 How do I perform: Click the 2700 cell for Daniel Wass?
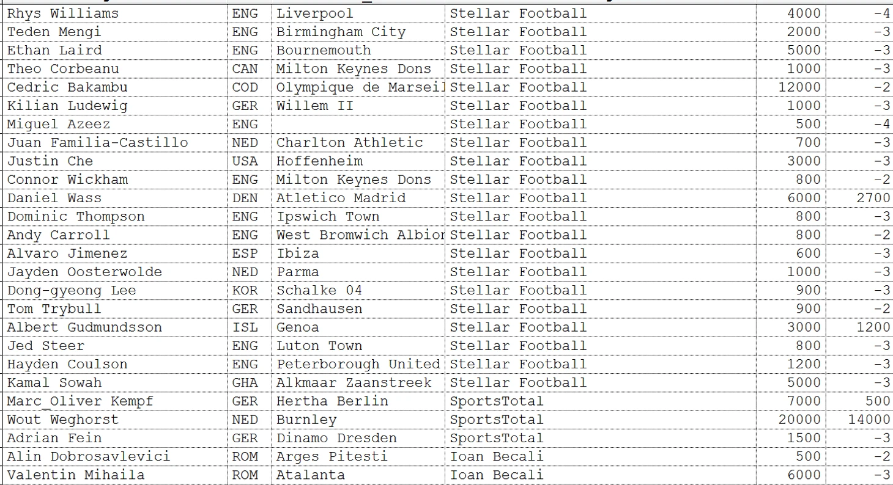859,198
